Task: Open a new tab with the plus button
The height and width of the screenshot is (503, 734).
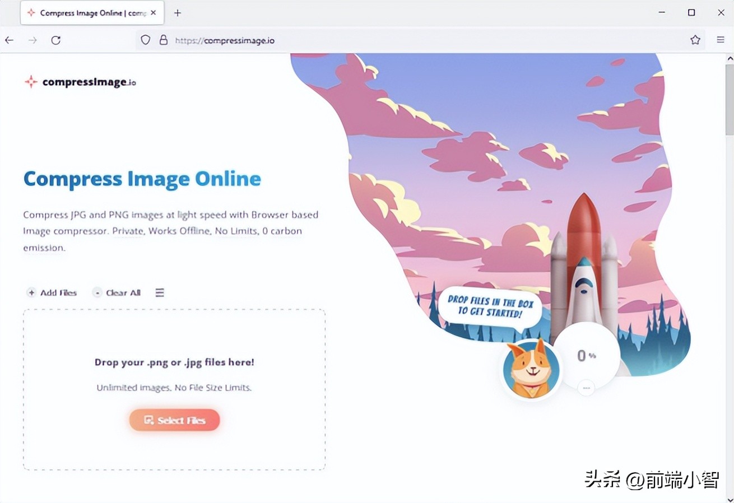Action: tap(178, 13)
